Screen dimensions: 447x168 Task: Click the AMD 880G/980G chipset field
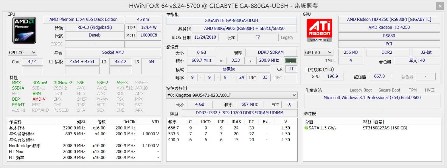244,29
